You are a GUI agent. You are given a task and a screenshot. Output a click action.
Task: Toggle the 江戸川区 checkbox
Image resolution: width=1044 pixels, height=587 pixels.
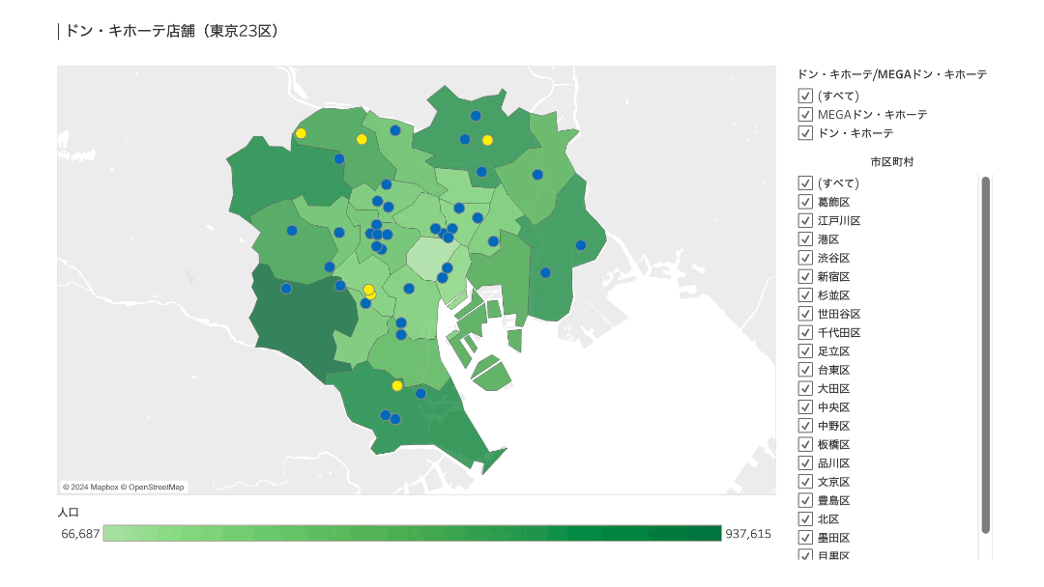tap(805, 220)
